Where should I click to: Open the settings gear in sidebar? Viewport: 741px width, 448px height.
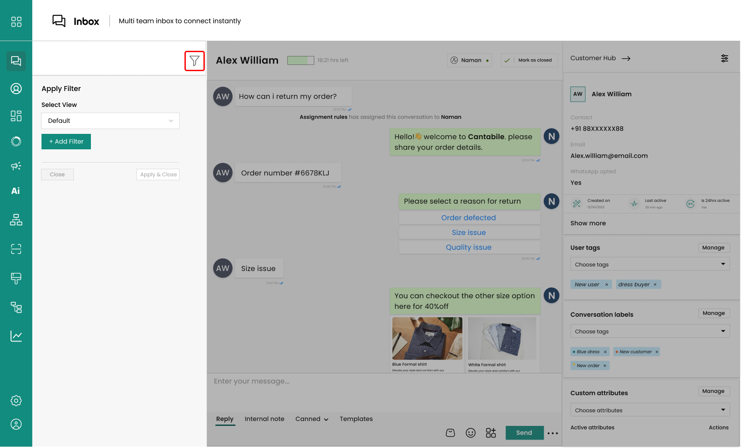pos(16,401)
